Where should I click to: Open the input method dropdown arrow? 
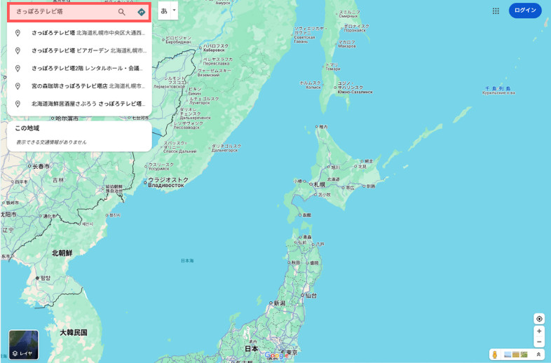coord(174,11)
